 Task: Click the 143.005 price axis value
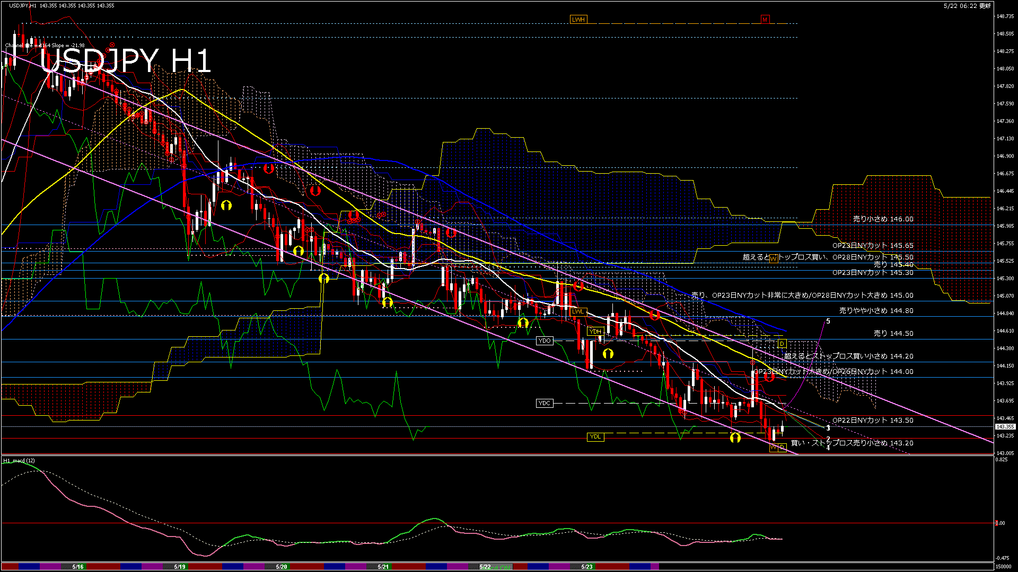click(x=1005, y=453)
